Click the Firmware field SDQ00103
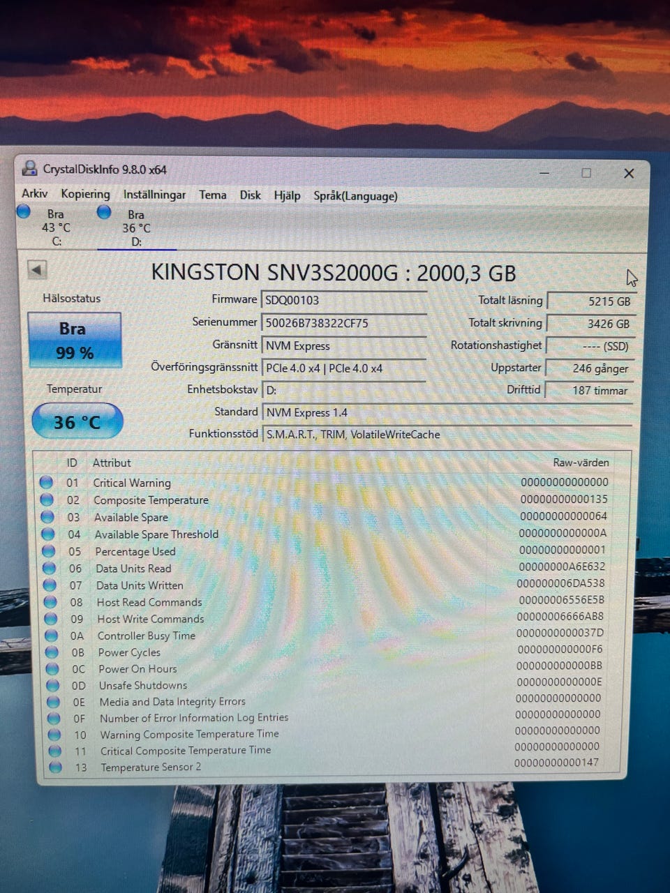This screenshot has width=670, height=893. 343,300
